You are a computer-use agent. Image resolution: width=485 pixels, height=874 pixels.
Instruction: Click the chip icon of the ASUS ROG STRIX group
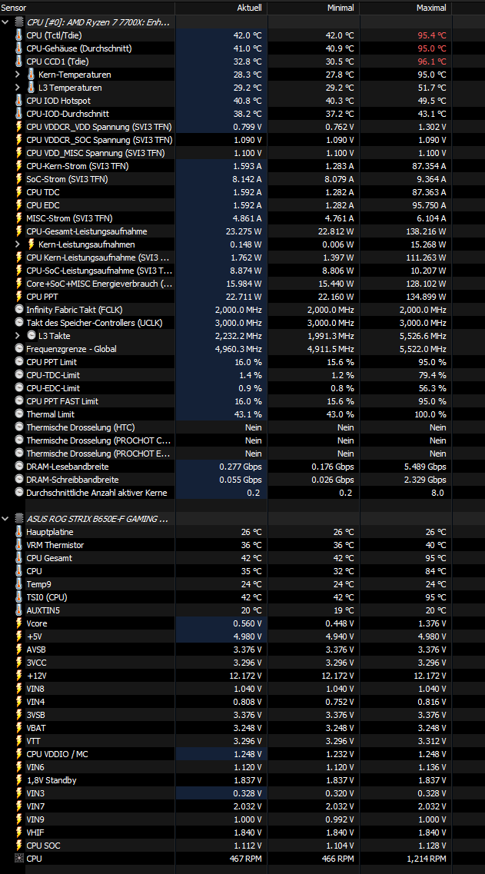[19, 518]
